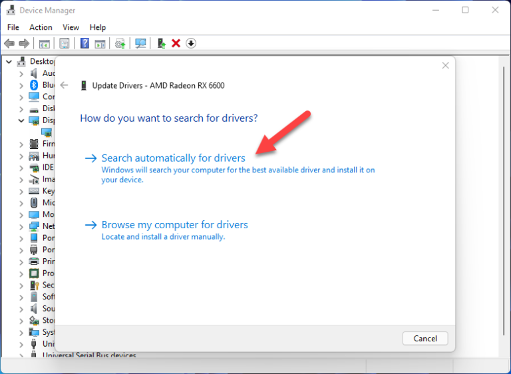This screenshot has height=374, width=511.
Task: Select the Bluetooth category icon in tree
Action: point(34,85)
